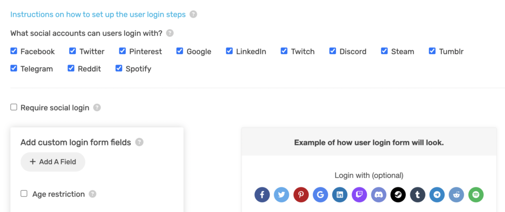Viewport: 505px width, 212px height.
Task: Uncheck the Twitch checkbox
Action: coord(284,51)
